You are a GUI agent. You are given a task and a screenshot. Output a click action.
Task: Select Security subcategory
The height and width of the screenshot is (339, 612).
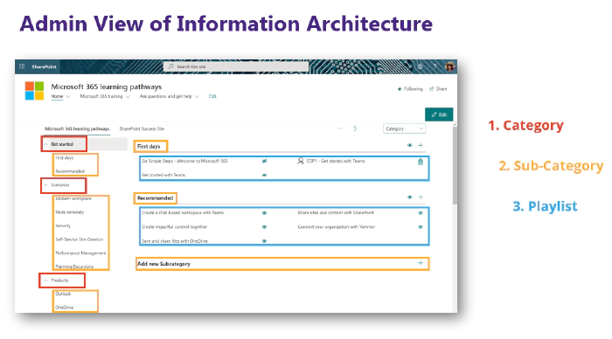[63, 226]
